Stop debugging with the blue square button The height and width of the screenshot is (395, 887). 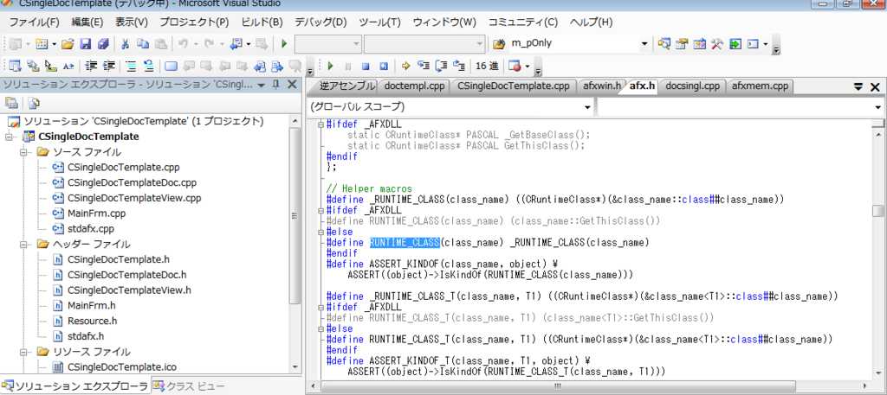[366, 66]
